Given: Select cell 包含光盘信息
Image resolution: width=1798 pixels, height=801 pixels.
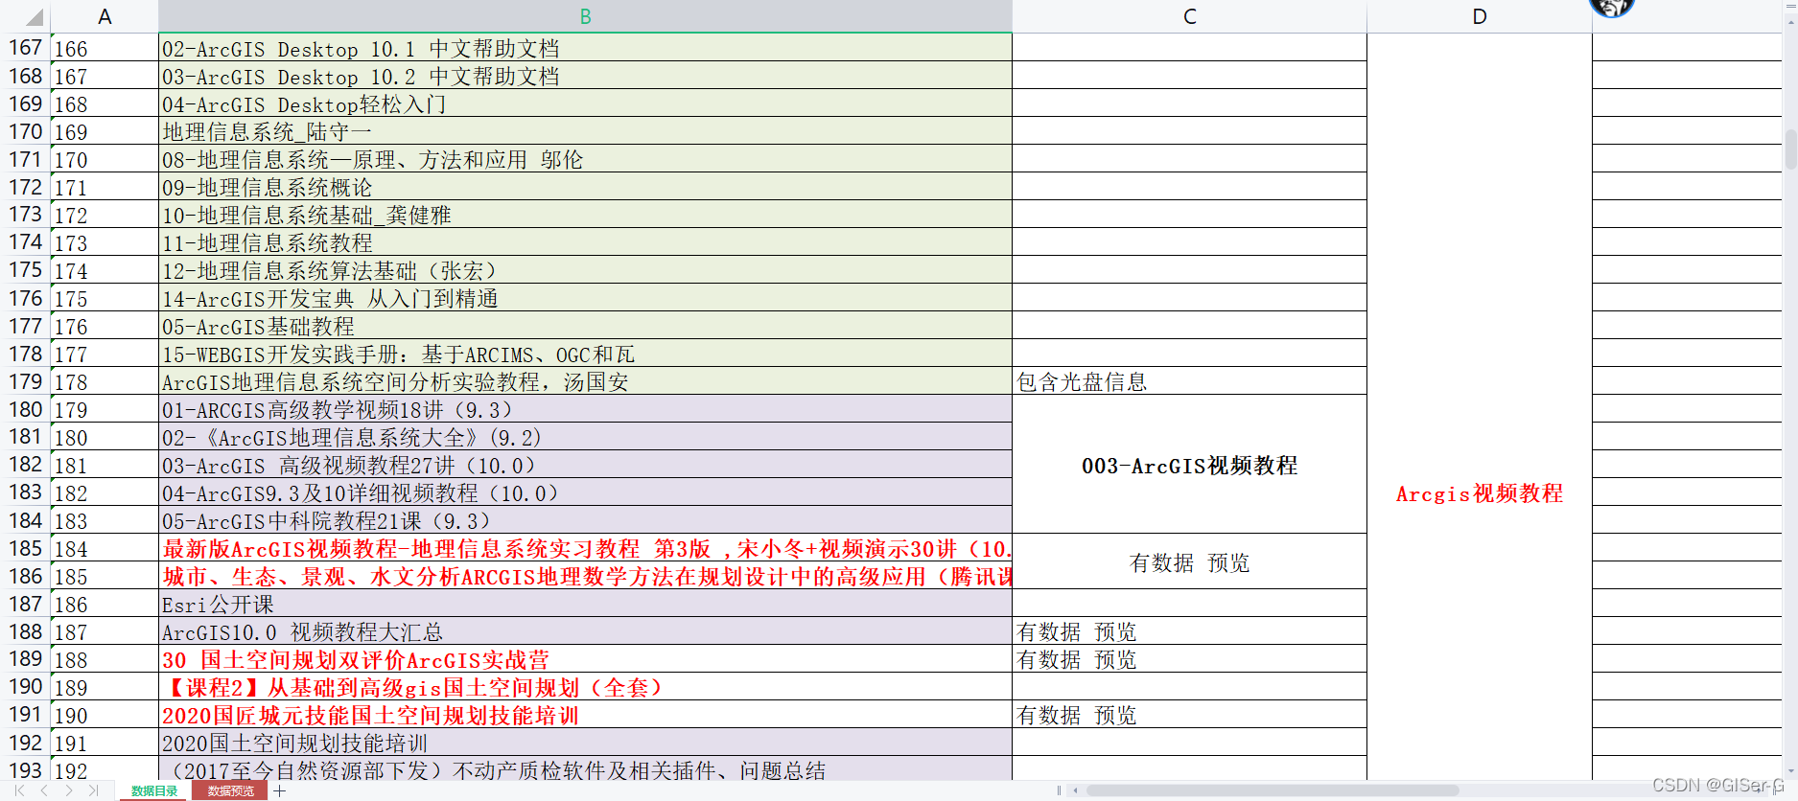Looking at the screenshot, I should coord(1189,381).
